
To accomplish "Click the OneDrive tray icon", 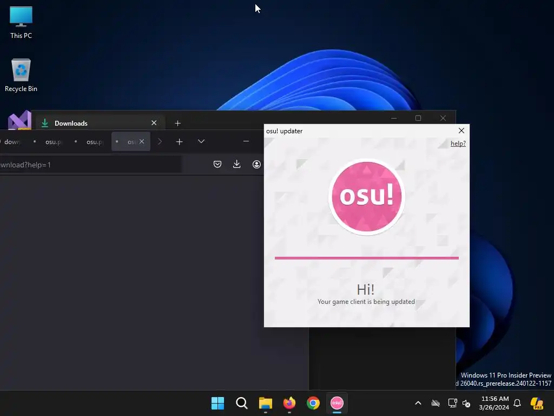I will pos(436,403).
